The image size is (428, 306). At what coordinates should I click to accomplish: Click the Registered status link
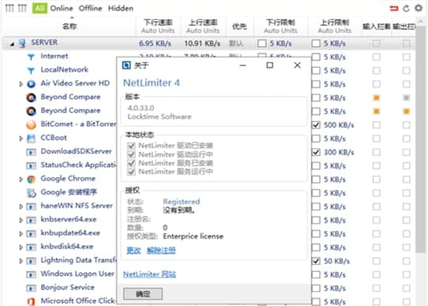(x=181, y=202)
